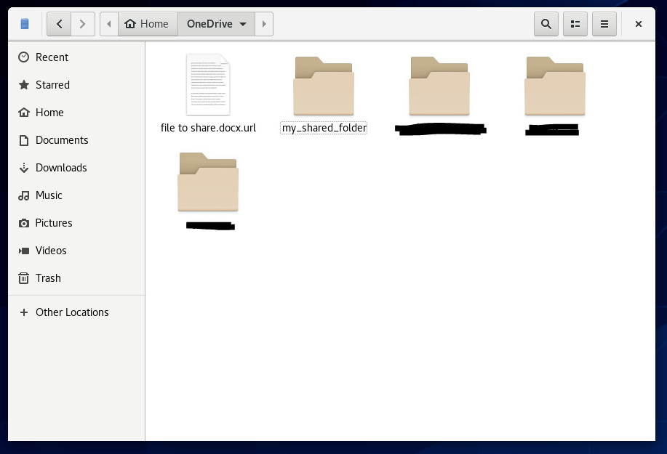Viewport: 667px width, 454px height.
Task: Open Recent in the sidebar
Action: pos(52,57)
